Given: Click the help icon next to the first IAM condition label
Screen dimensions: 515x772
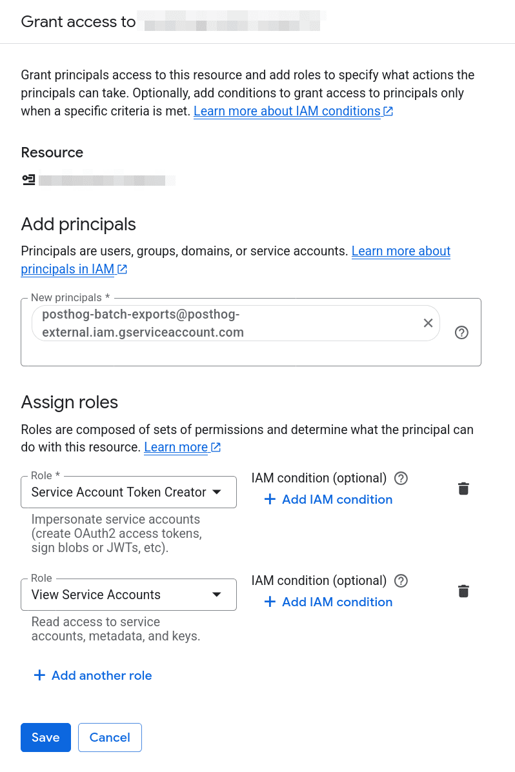Looking at the screenshot, I should (401, 478).
